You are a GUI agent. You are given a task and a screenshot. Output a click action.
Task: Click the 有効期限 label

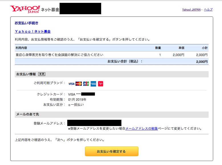pos(57,100)
